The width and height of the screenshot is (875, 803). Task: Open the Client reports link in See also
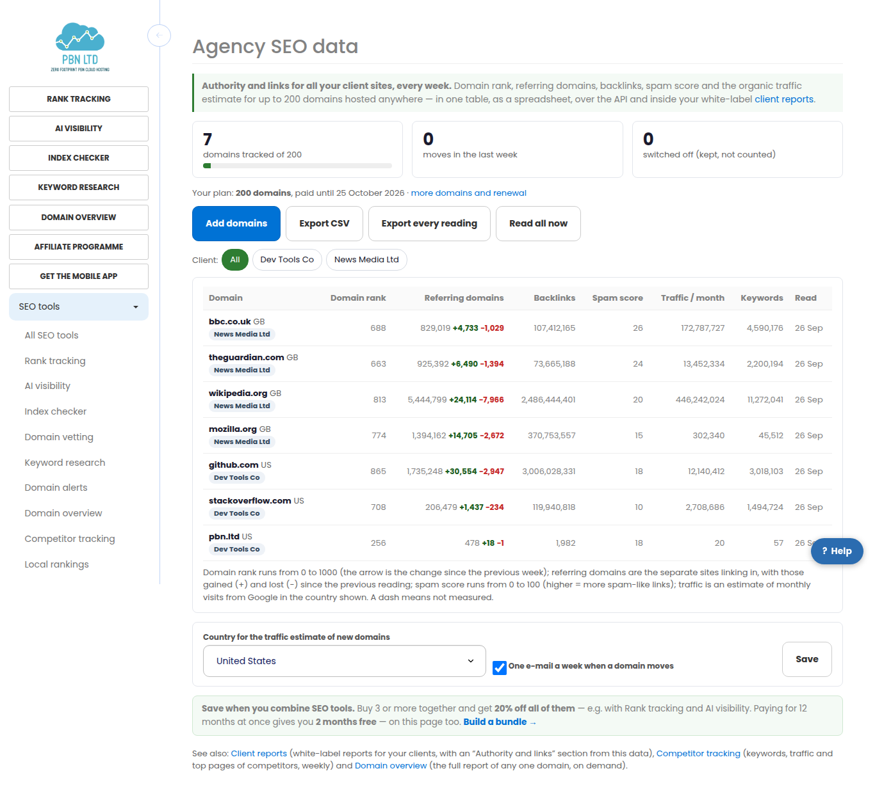tap(259, 754)
